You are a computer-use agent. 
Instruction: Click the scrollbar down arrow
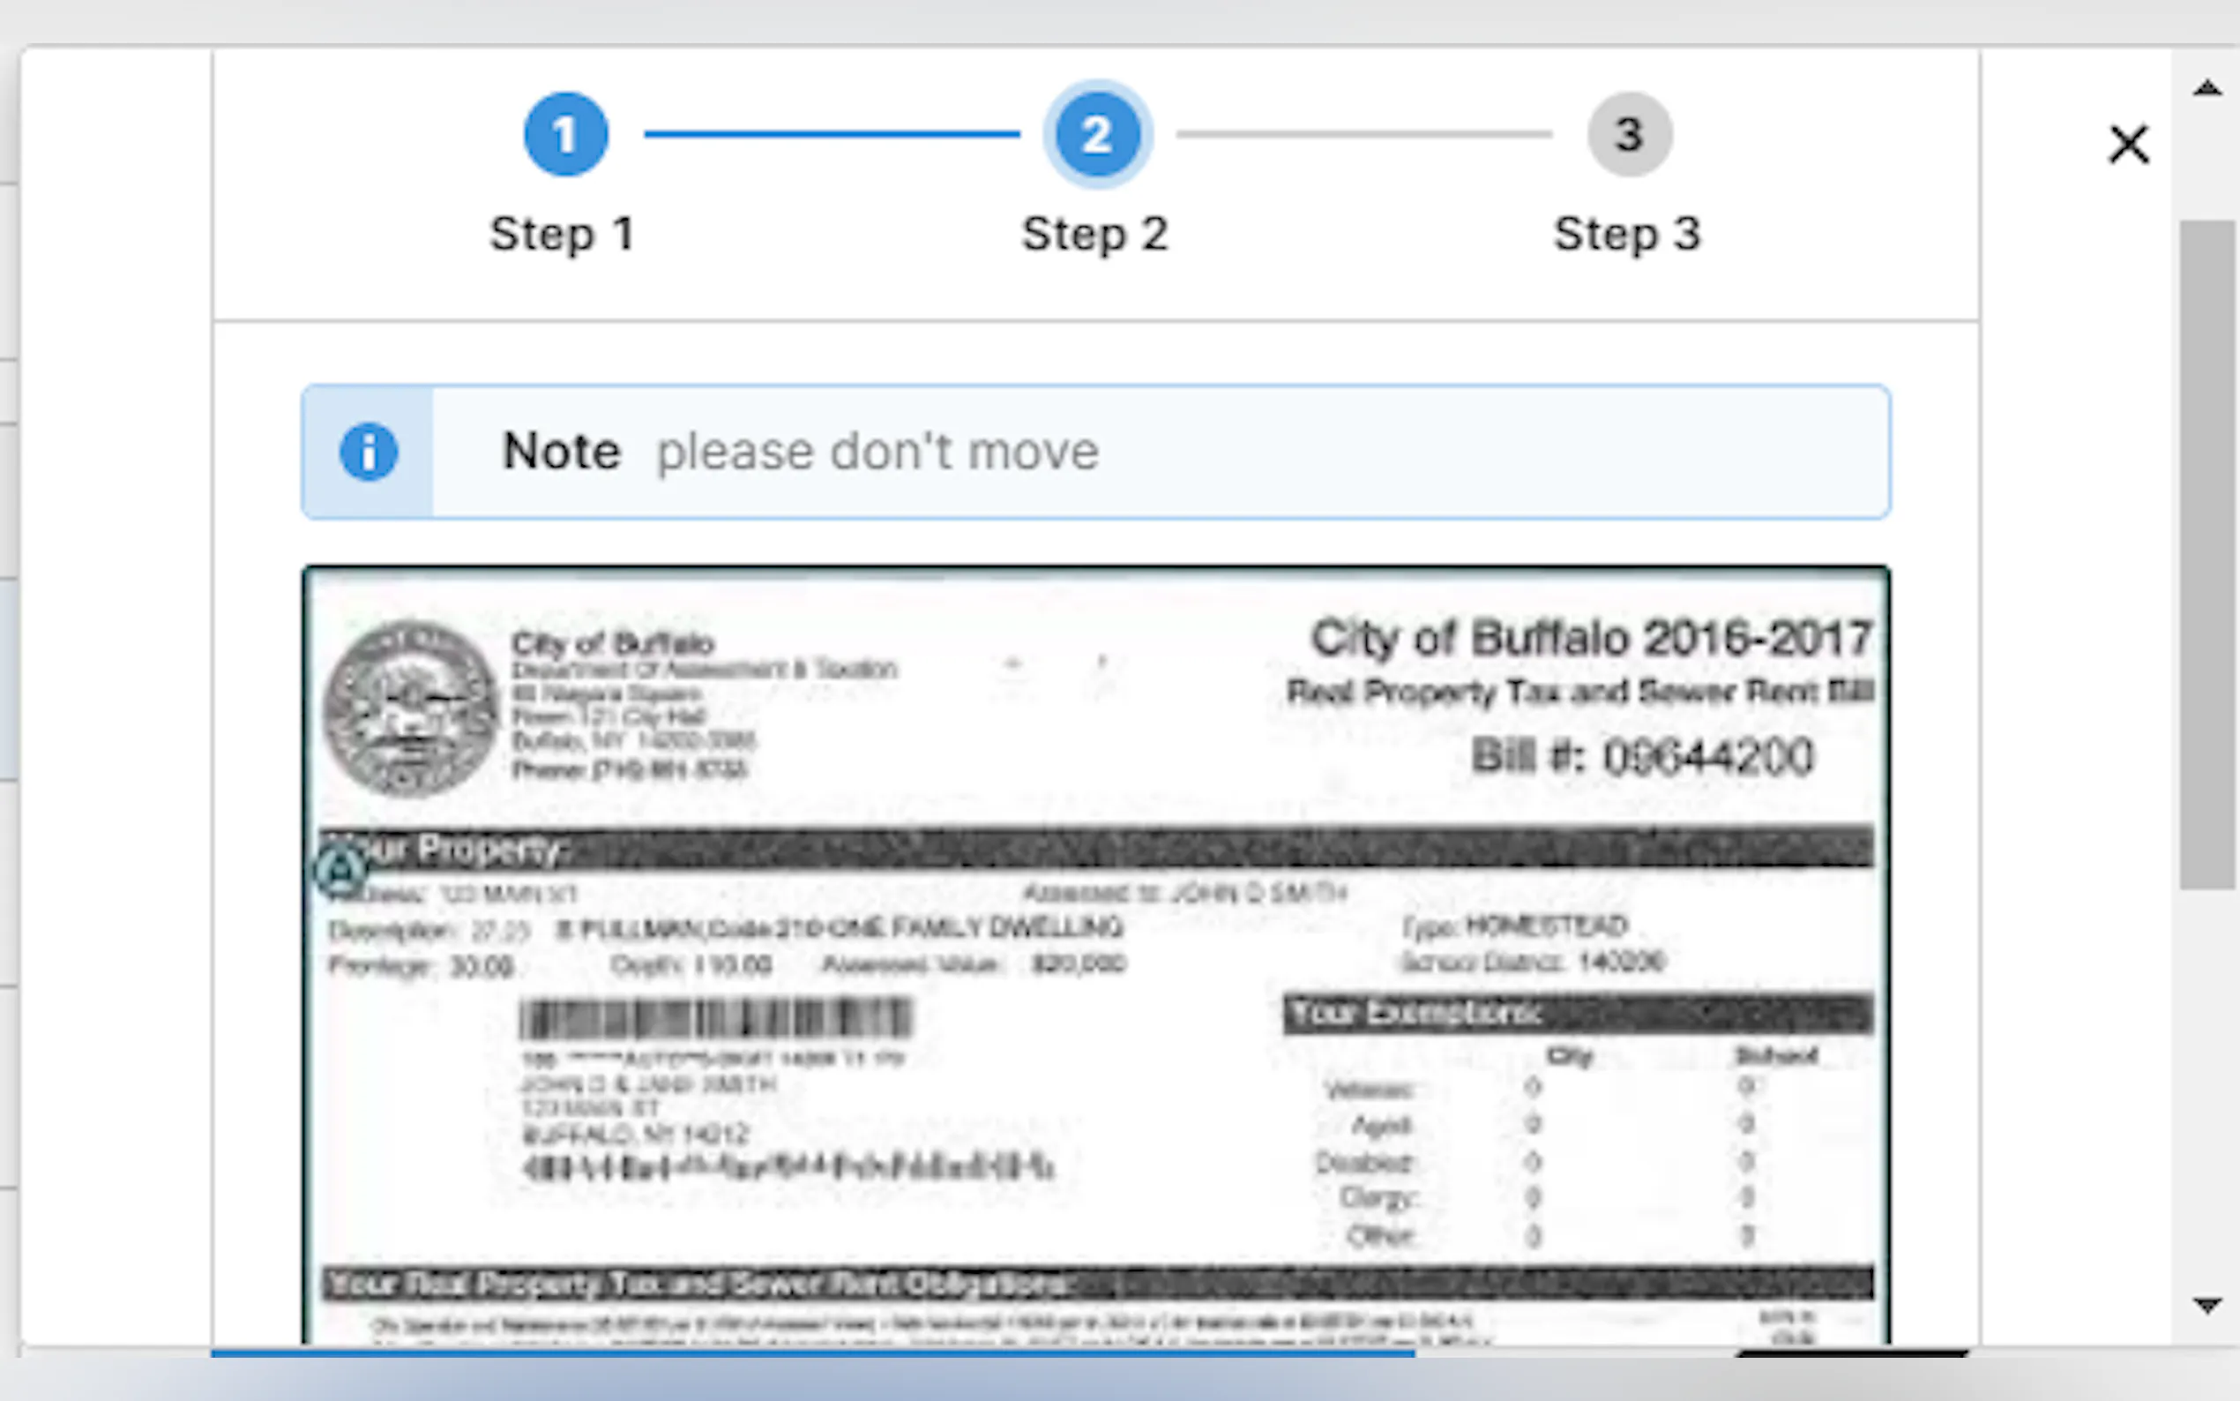(x=2207, y=1305)
